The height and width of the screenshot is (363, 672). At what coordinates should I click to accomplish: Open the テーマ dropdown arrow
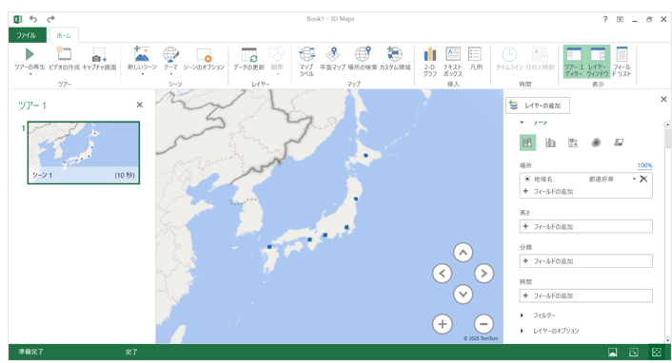click(171, 74)
